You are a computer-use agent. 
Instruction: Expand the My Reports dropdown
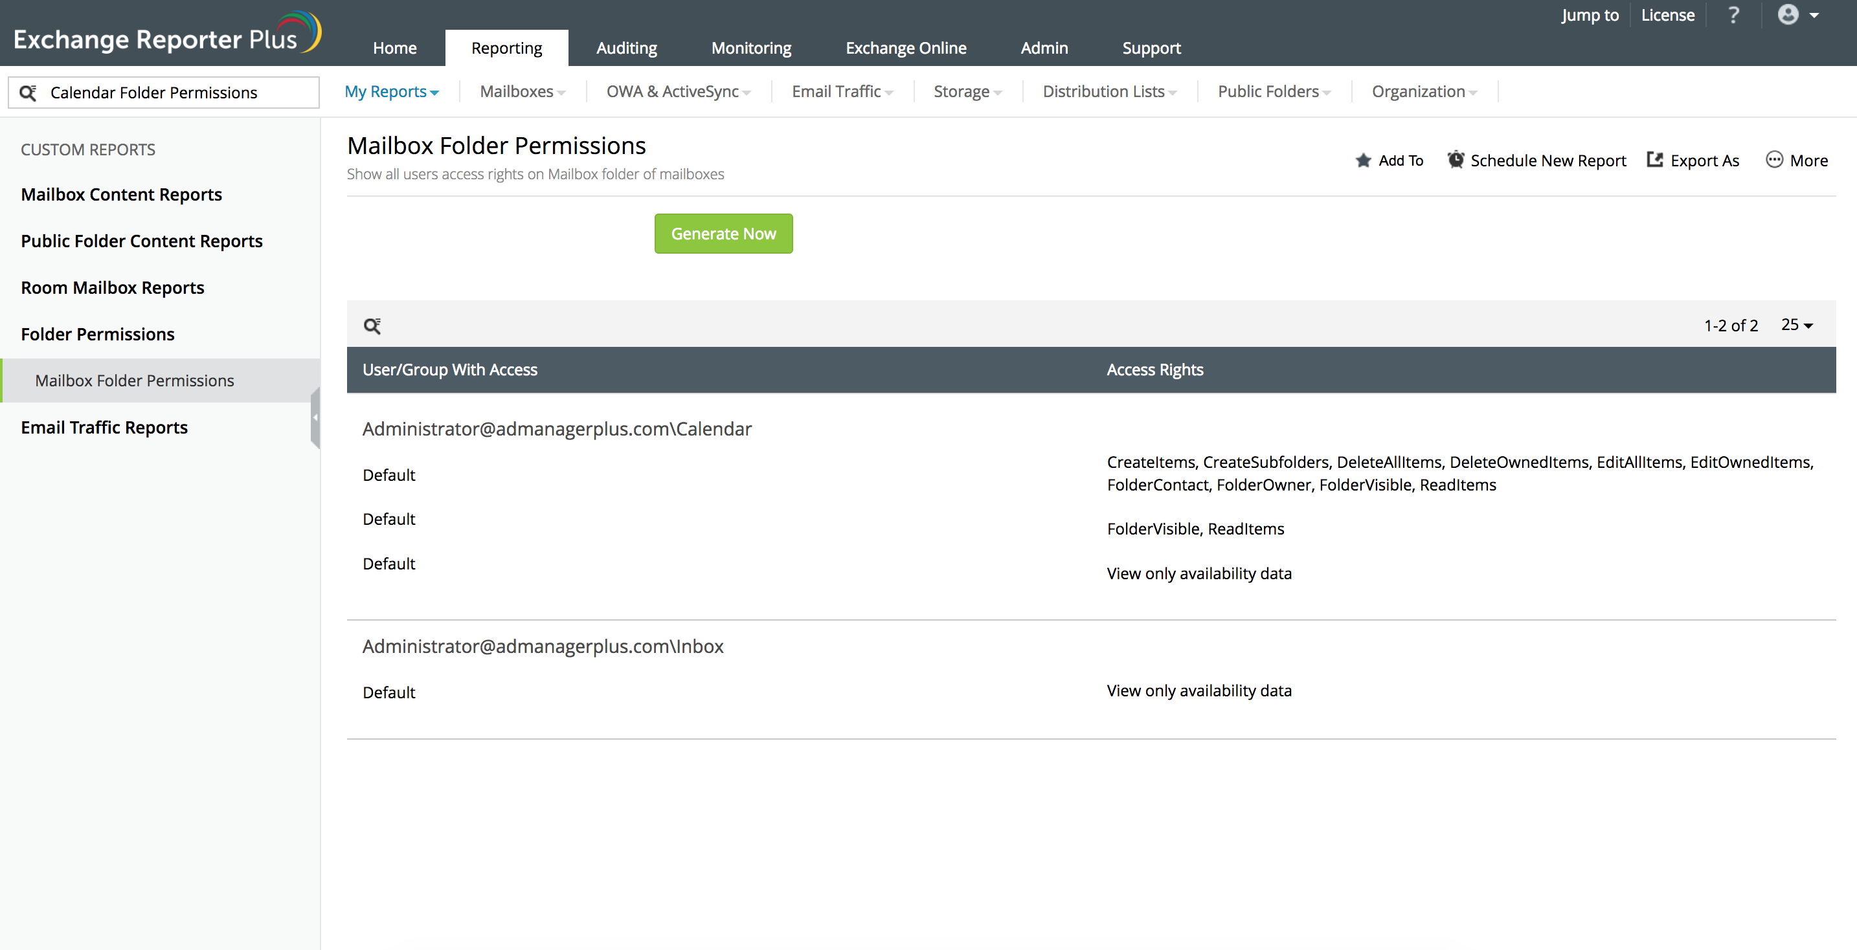pyautogui.click(x=392, y=91)
